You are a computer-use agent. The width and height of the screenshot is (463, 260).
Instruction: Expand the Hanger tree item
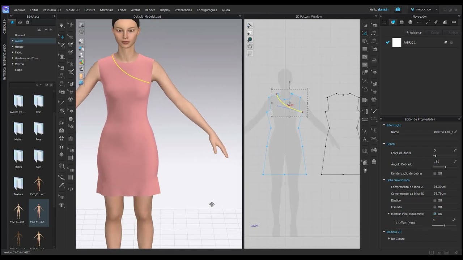click(13, 47)
